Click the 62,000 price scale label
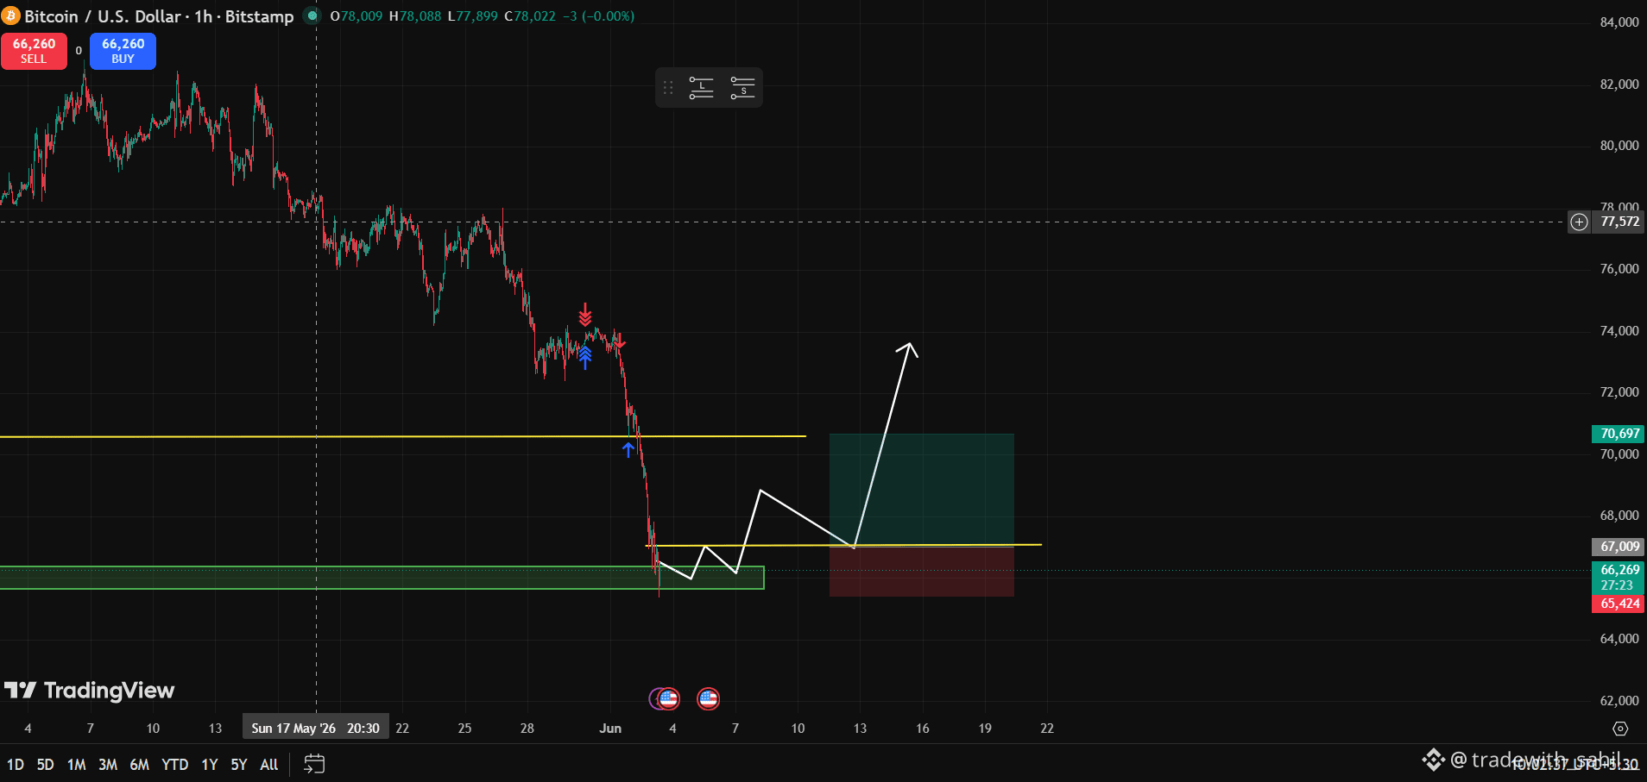The image size is (1647, 782). pos(1619,701)
